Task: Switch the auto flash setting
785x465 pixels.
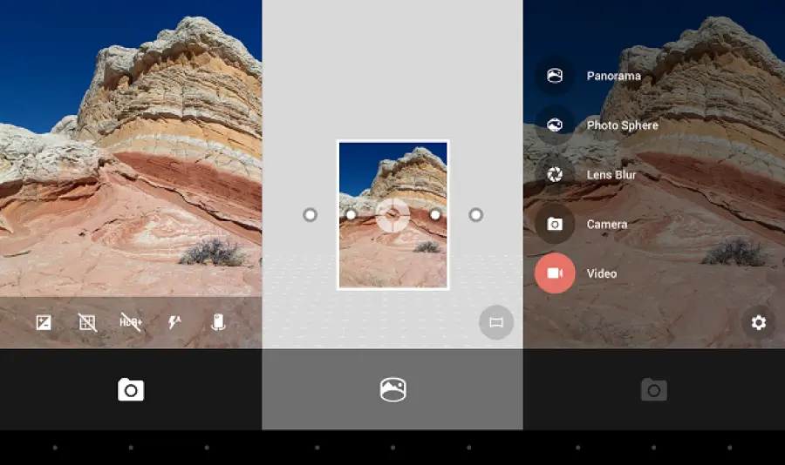Action: (174, 322)
